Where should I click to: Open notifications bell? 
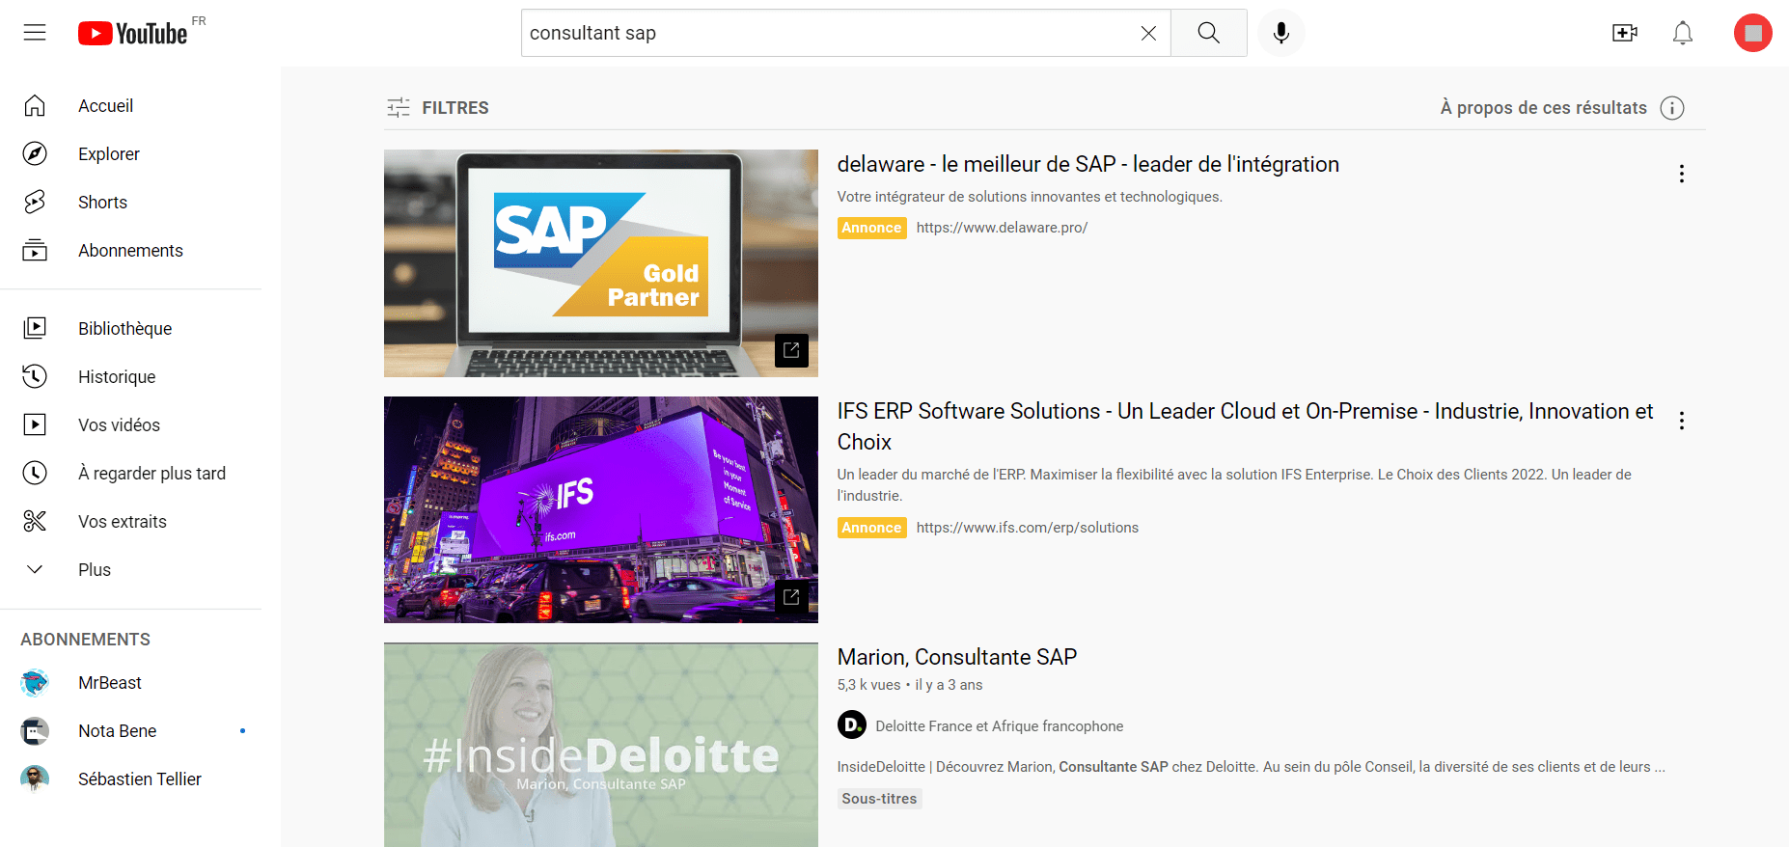(x=1683, y=33)
